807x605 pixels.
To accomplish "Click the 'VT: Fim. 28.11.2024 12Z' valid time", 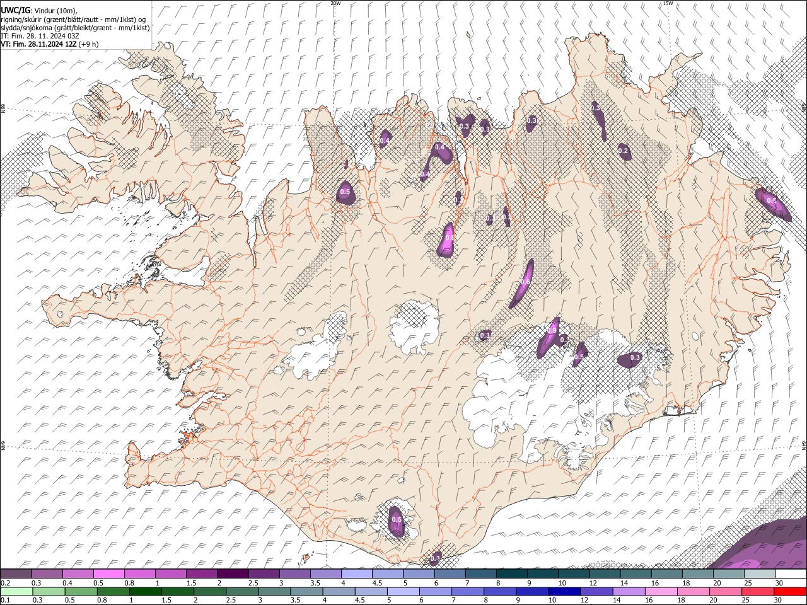I will 38,44.
